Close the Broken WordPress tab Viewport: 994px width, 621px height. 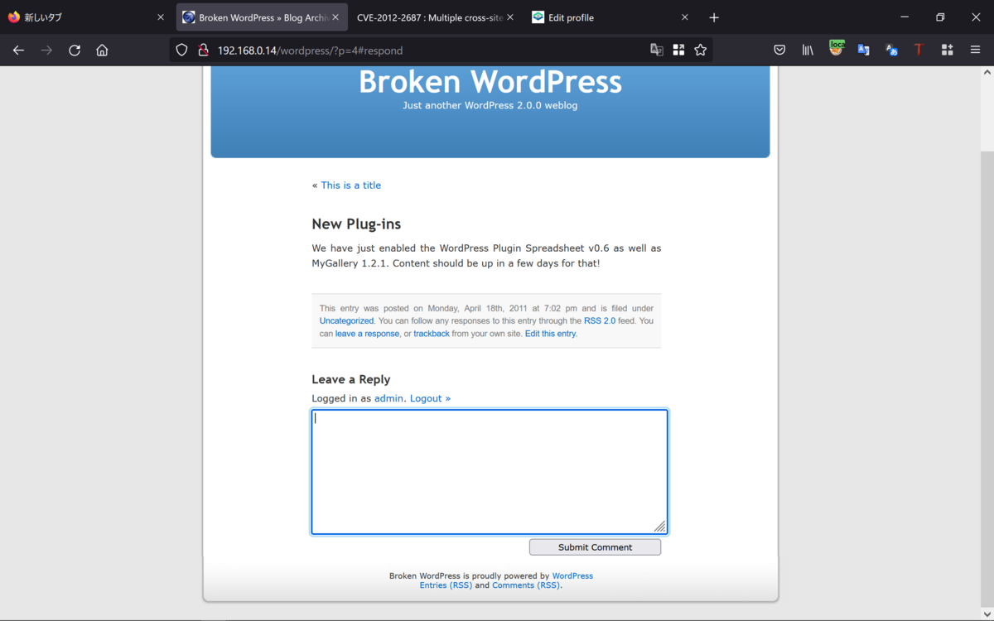(335, 17)
